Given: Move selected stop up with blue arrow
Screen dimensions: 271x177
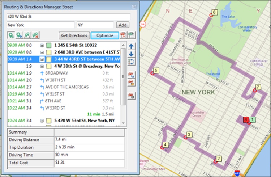Looking at the screenshot, I should (x=131, y=46).
